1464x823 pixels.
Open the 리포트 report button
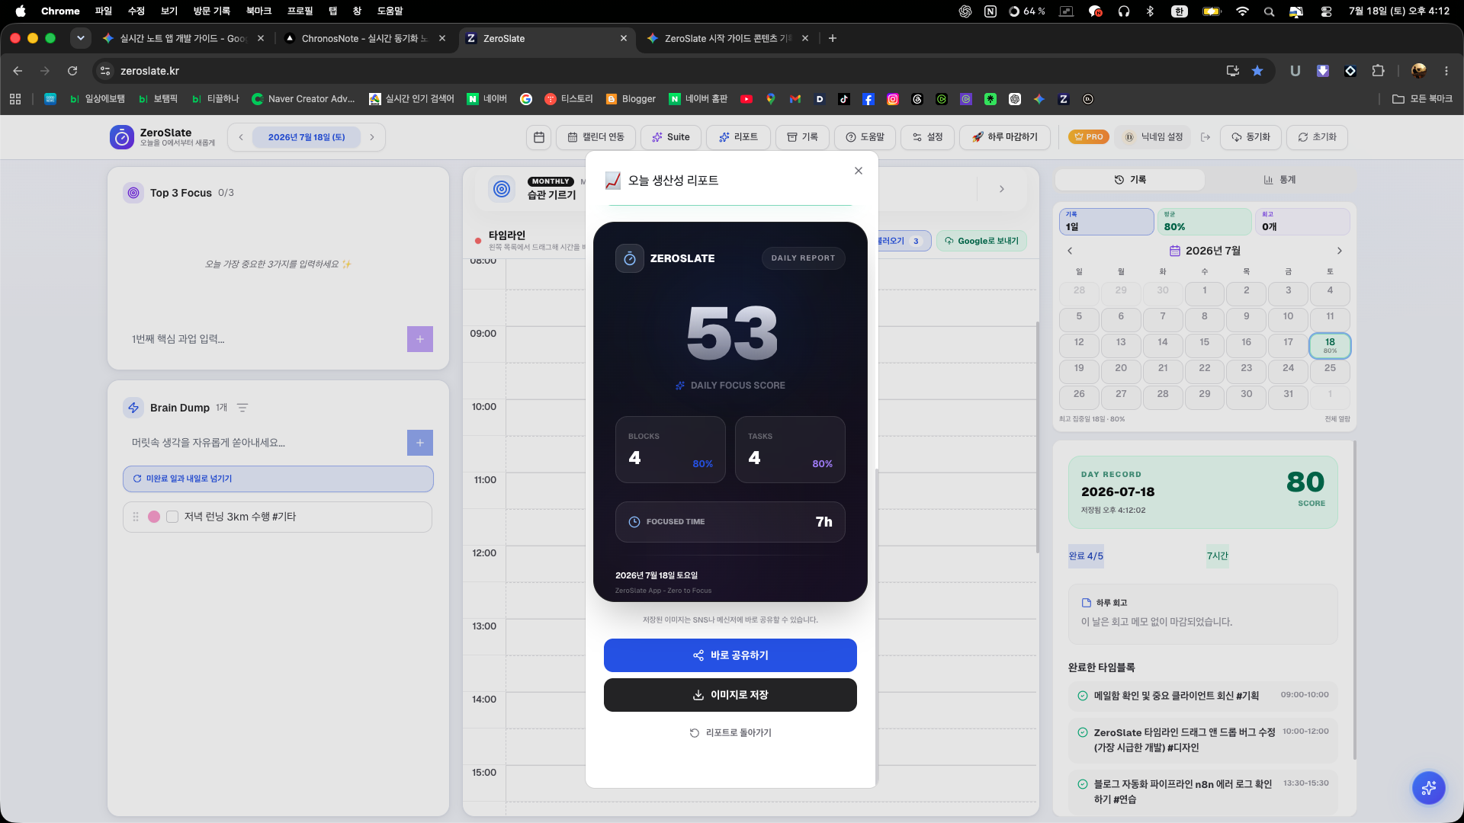[x=738, y=137]
